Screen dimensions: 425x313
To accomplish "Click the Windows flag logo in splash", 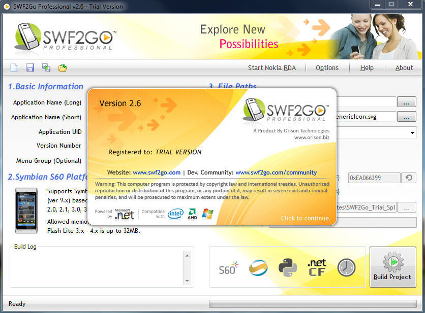I will click(207, 214).
